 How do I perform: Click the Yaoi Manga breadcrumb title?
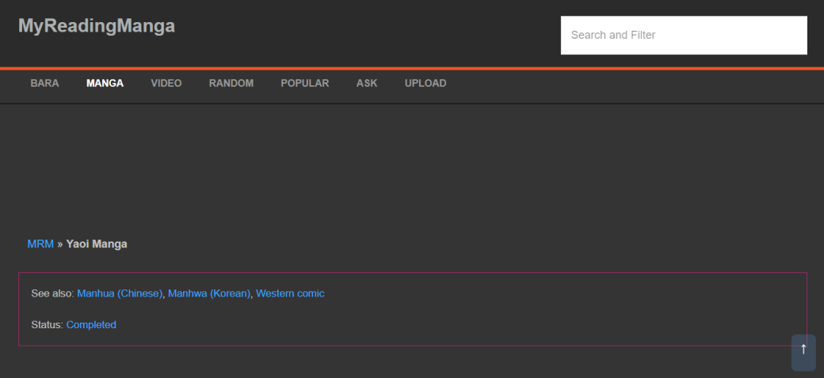click(97, 244)
